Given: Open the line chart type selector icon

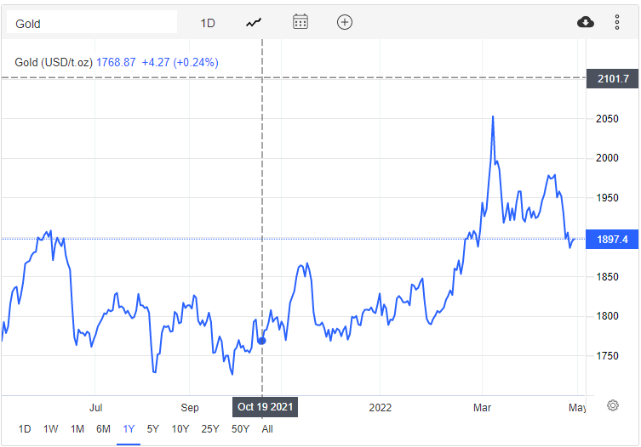Looking at the screenshot, I should [254, 22].
